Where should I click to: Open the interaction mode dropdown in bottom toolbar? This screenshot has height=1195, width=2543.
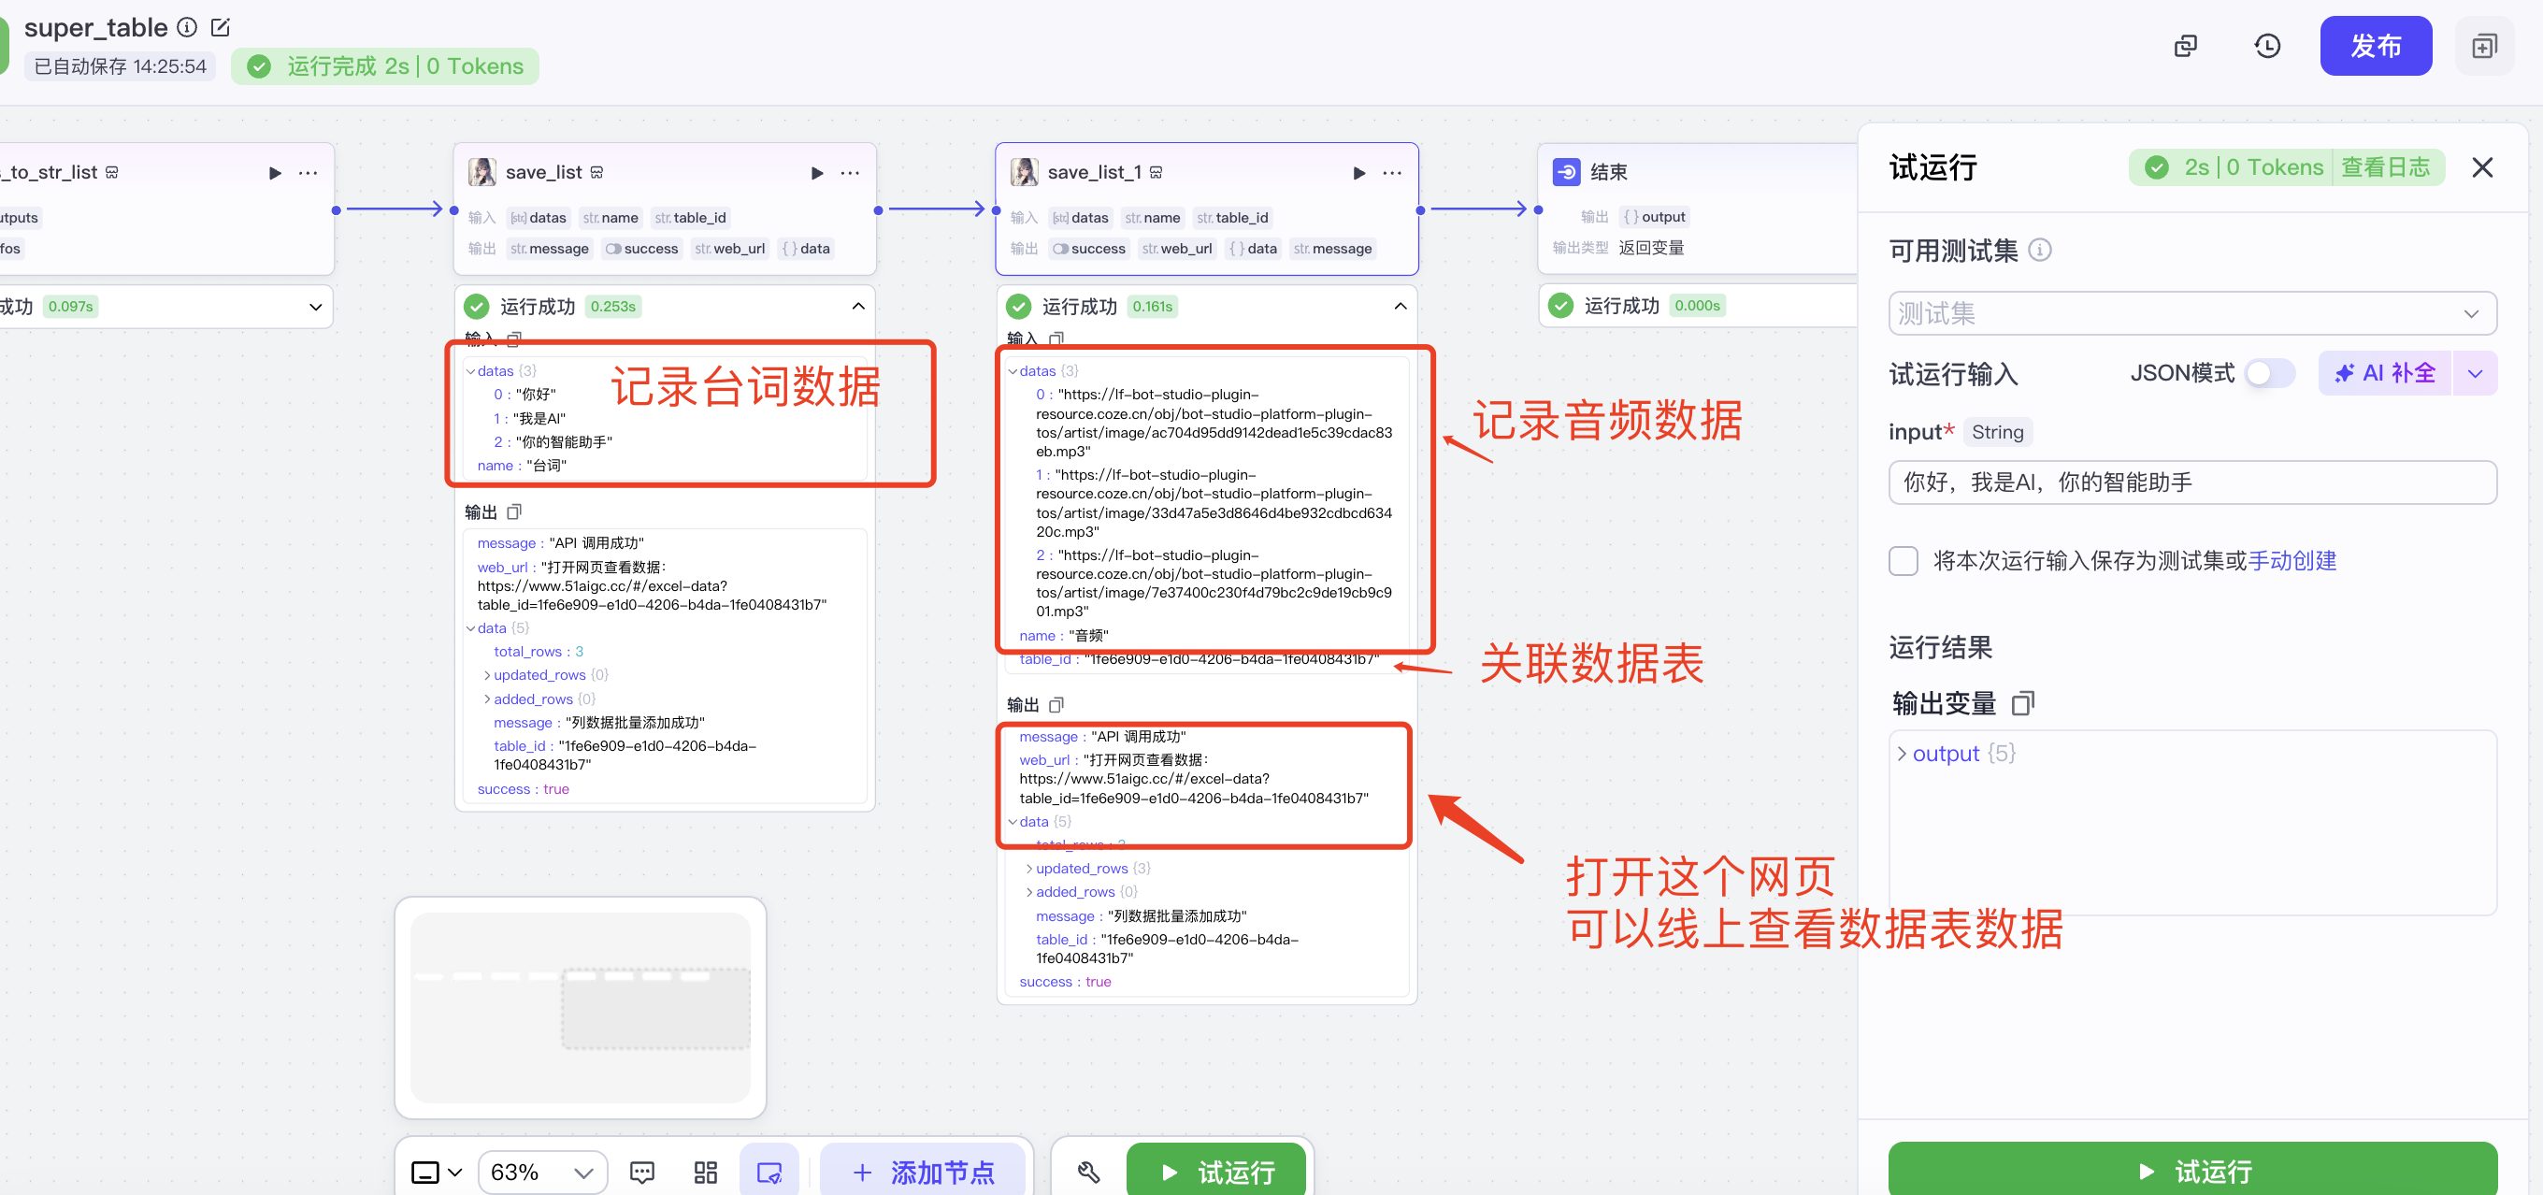click(x=436, y=1173)
